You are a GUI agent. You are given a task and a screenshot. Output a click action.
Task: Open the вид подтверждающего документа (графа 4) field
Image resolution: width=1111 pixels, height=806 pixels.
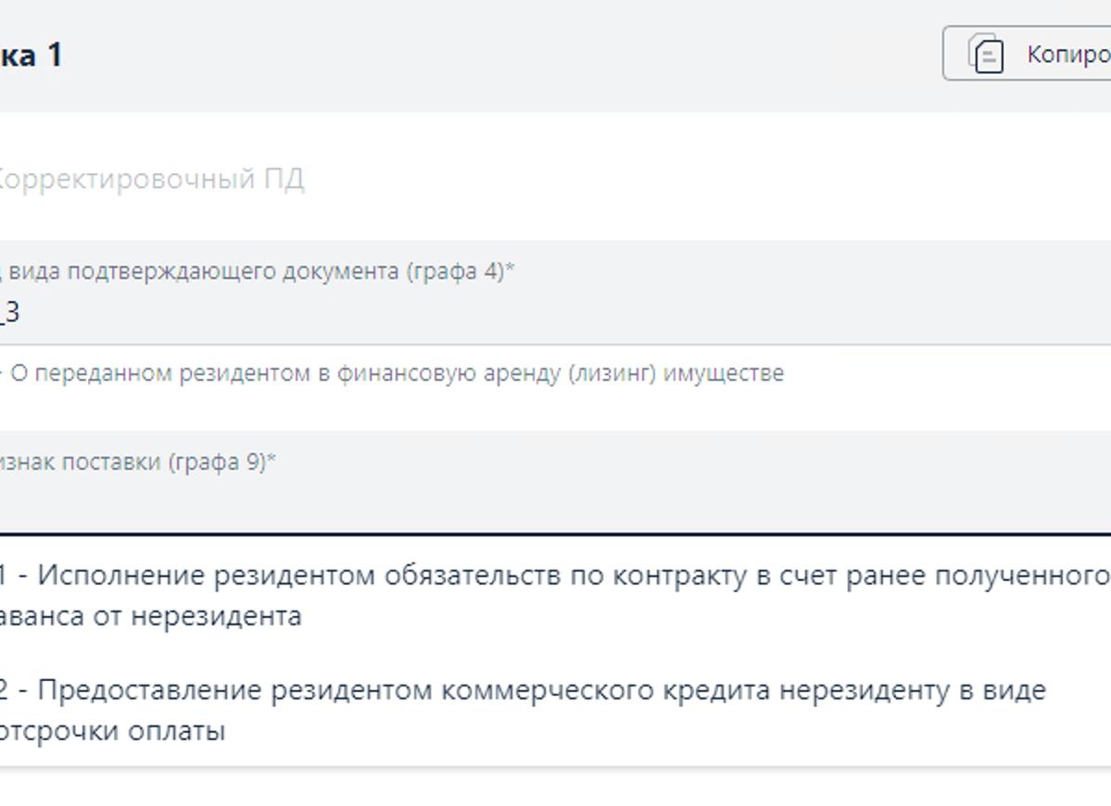(556, 293)
